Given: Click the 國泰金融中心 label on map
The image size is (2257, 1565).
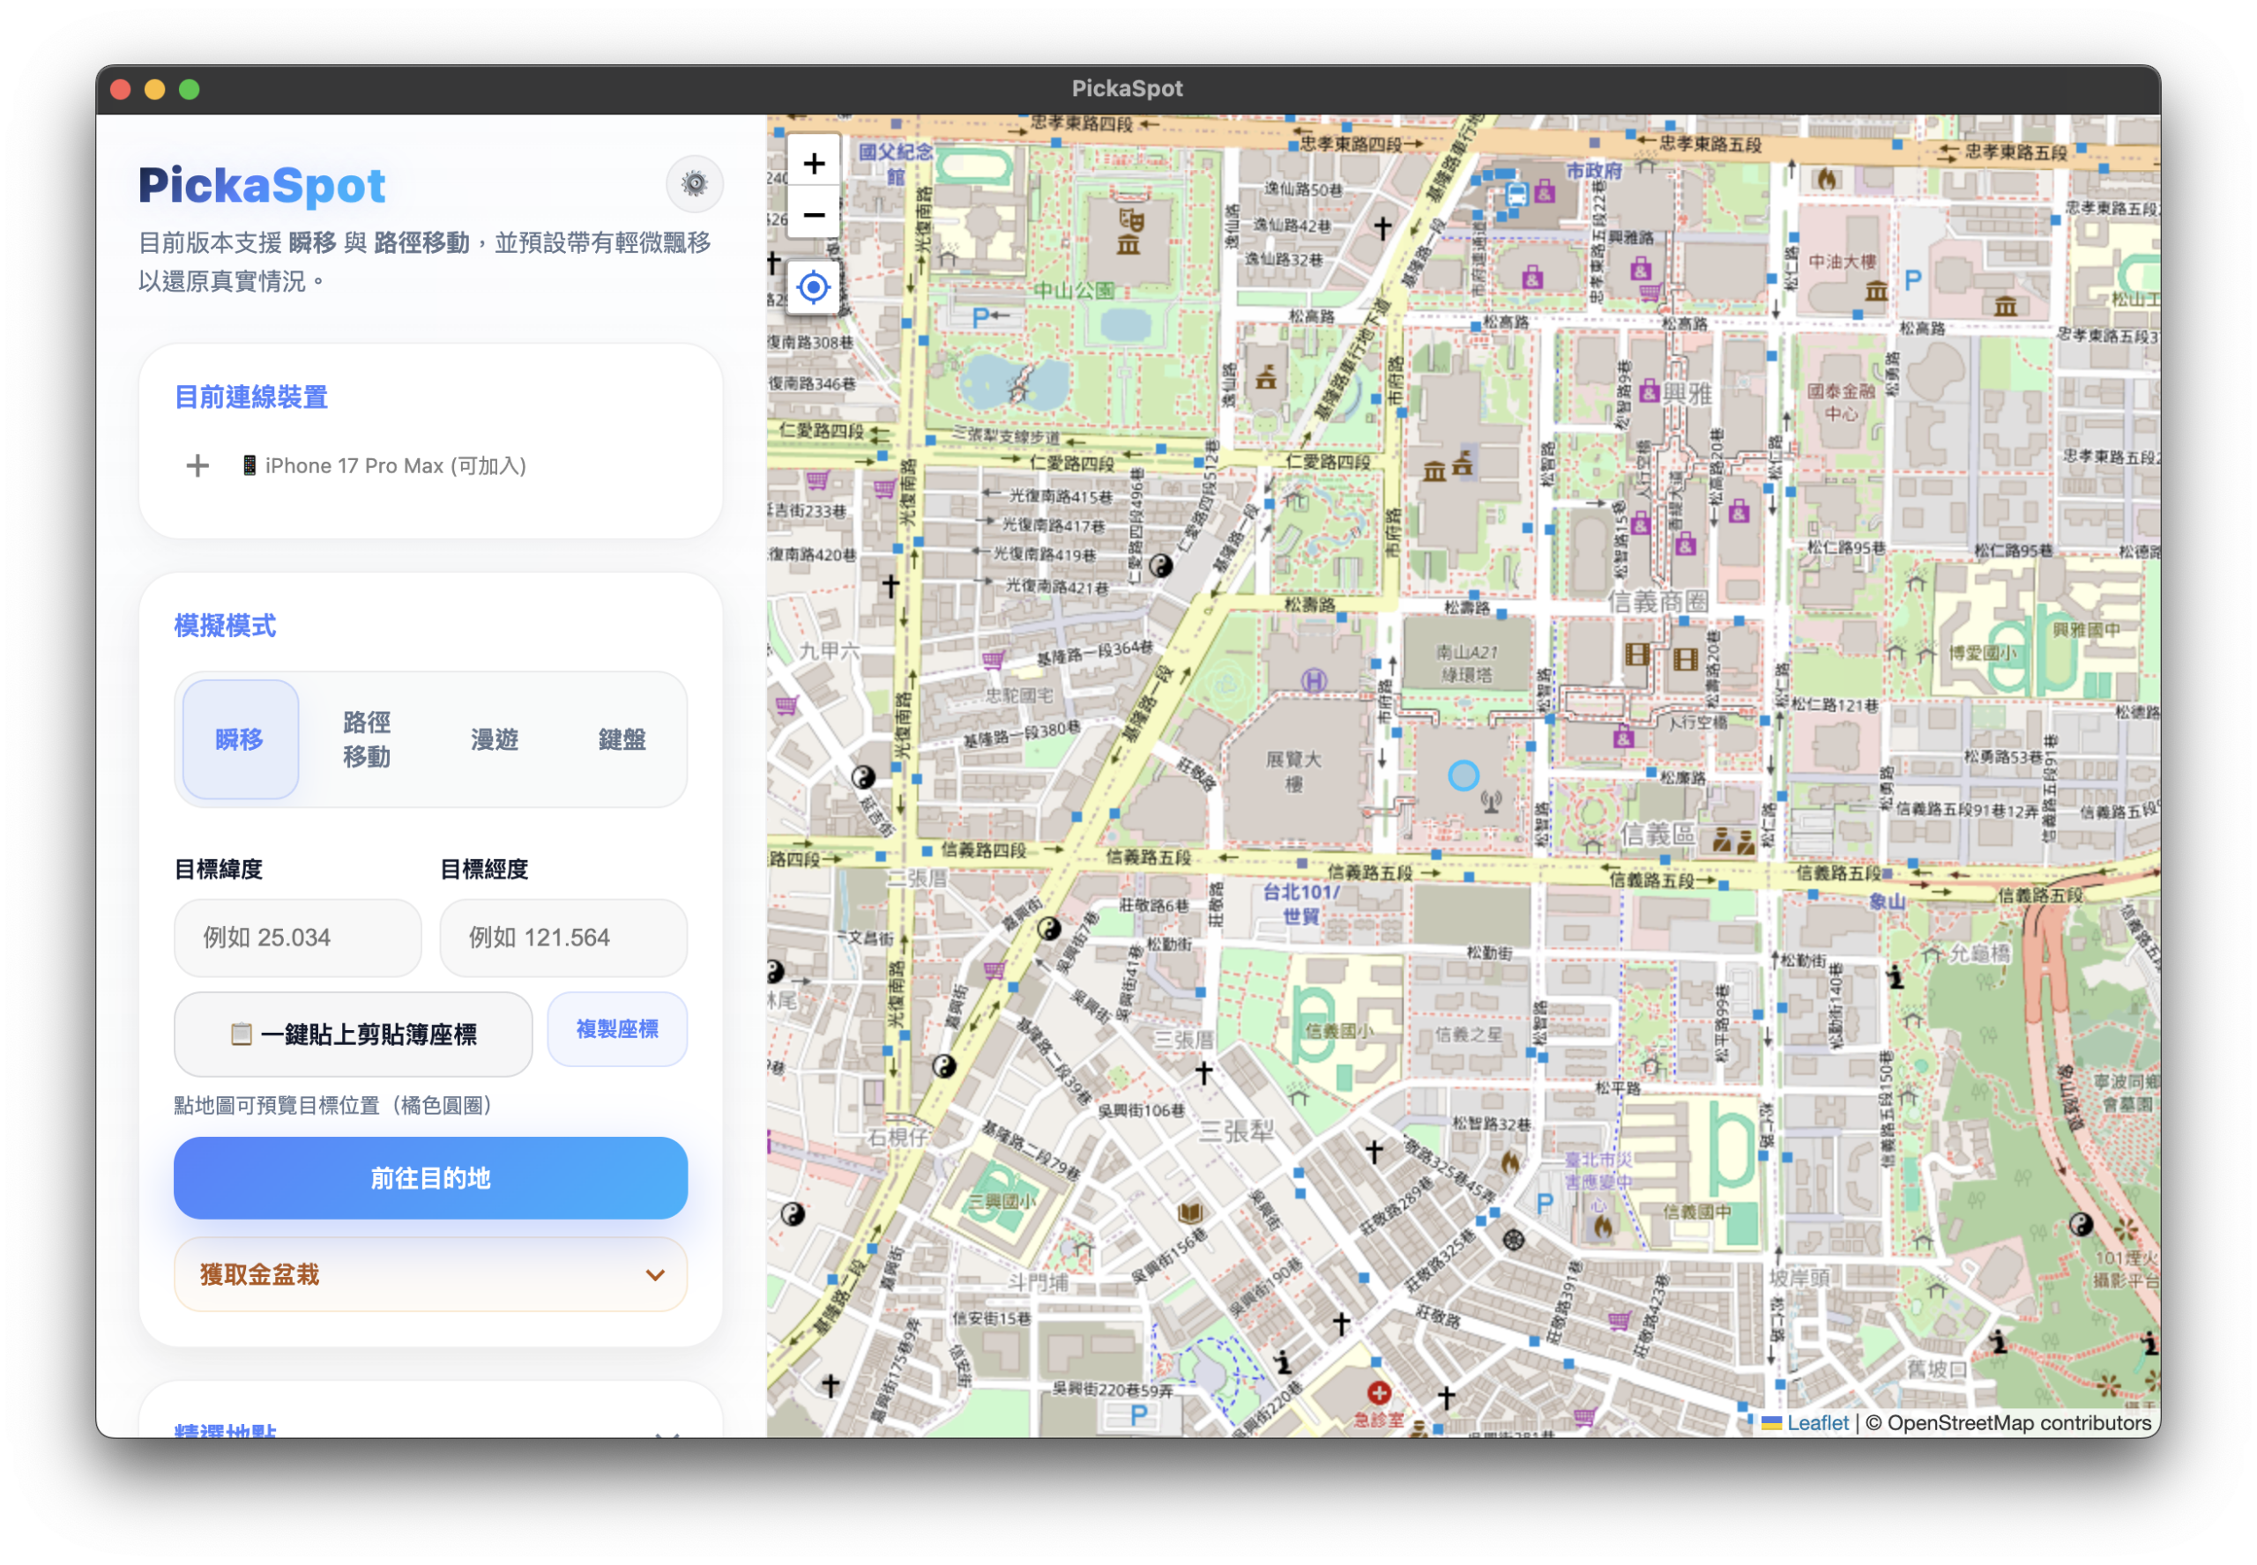Looking at the screenshot, I should [1840, 401].
